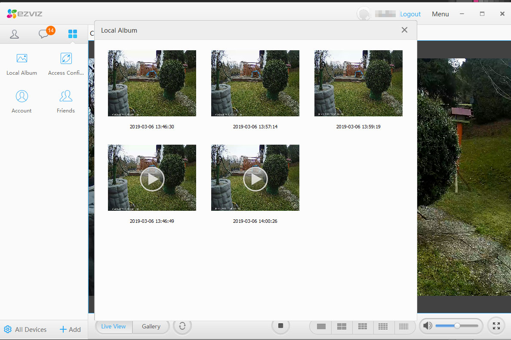The height and width of the screenshot is (340, 511).
Task: Open the Friends icon
Action: point(66,96)
